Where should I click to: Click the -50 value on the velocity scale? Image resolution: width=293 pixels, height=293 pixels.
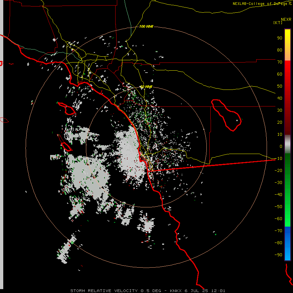278,207
